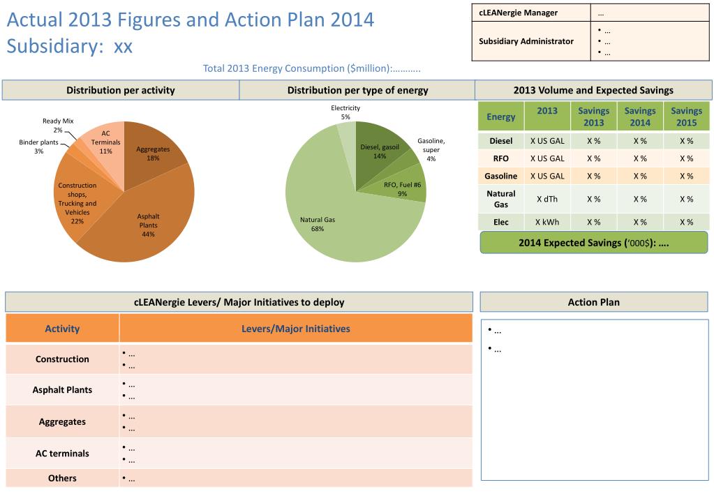Click the 'Savings 2014' column header

tap(640, 117)
